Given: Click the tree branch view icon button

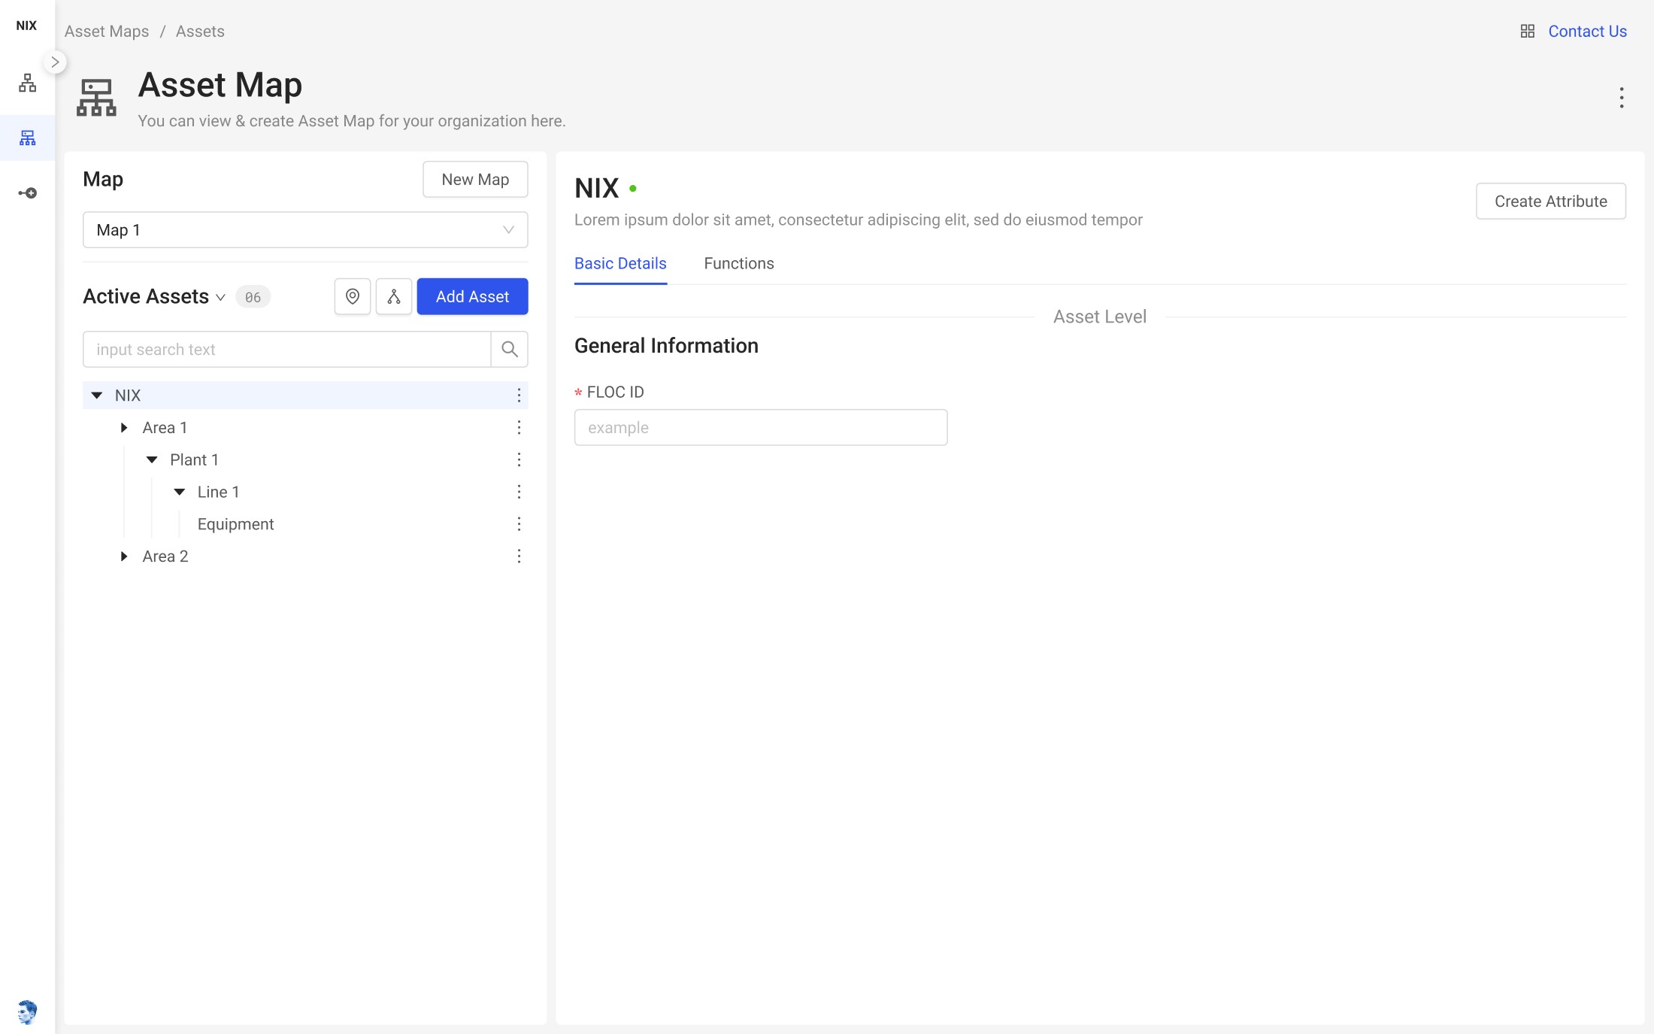Looking at the screenshot, I should [394, 296].
